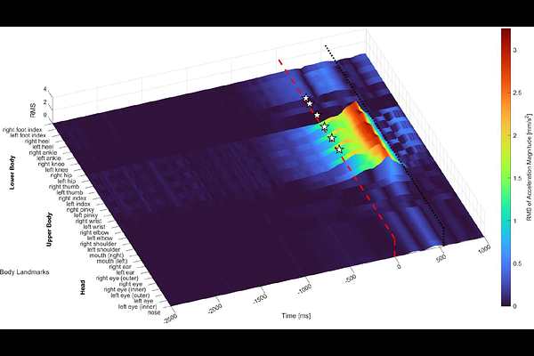Viewport: 534px width, 356px height.
Task: Click the 'right elbow' landmark label
Action: (94, 232)
